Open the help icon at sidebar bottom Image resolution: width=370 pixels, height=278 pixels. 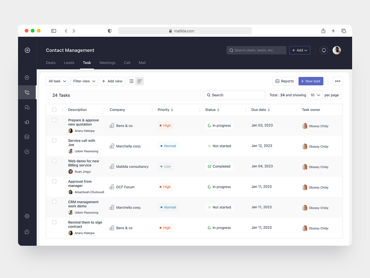click(27, 232)
